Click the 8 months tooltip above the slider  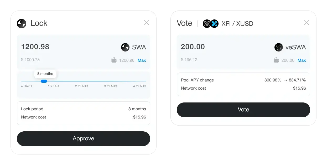(45, 74)
